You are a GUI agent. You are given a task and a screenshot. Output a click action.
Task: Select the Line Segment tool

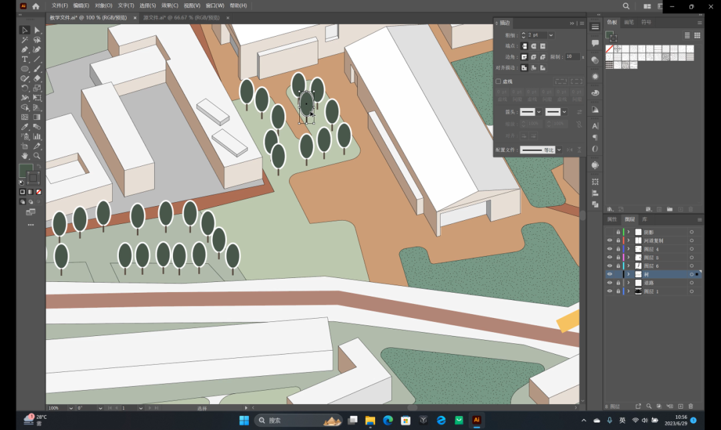coord(37,59)
